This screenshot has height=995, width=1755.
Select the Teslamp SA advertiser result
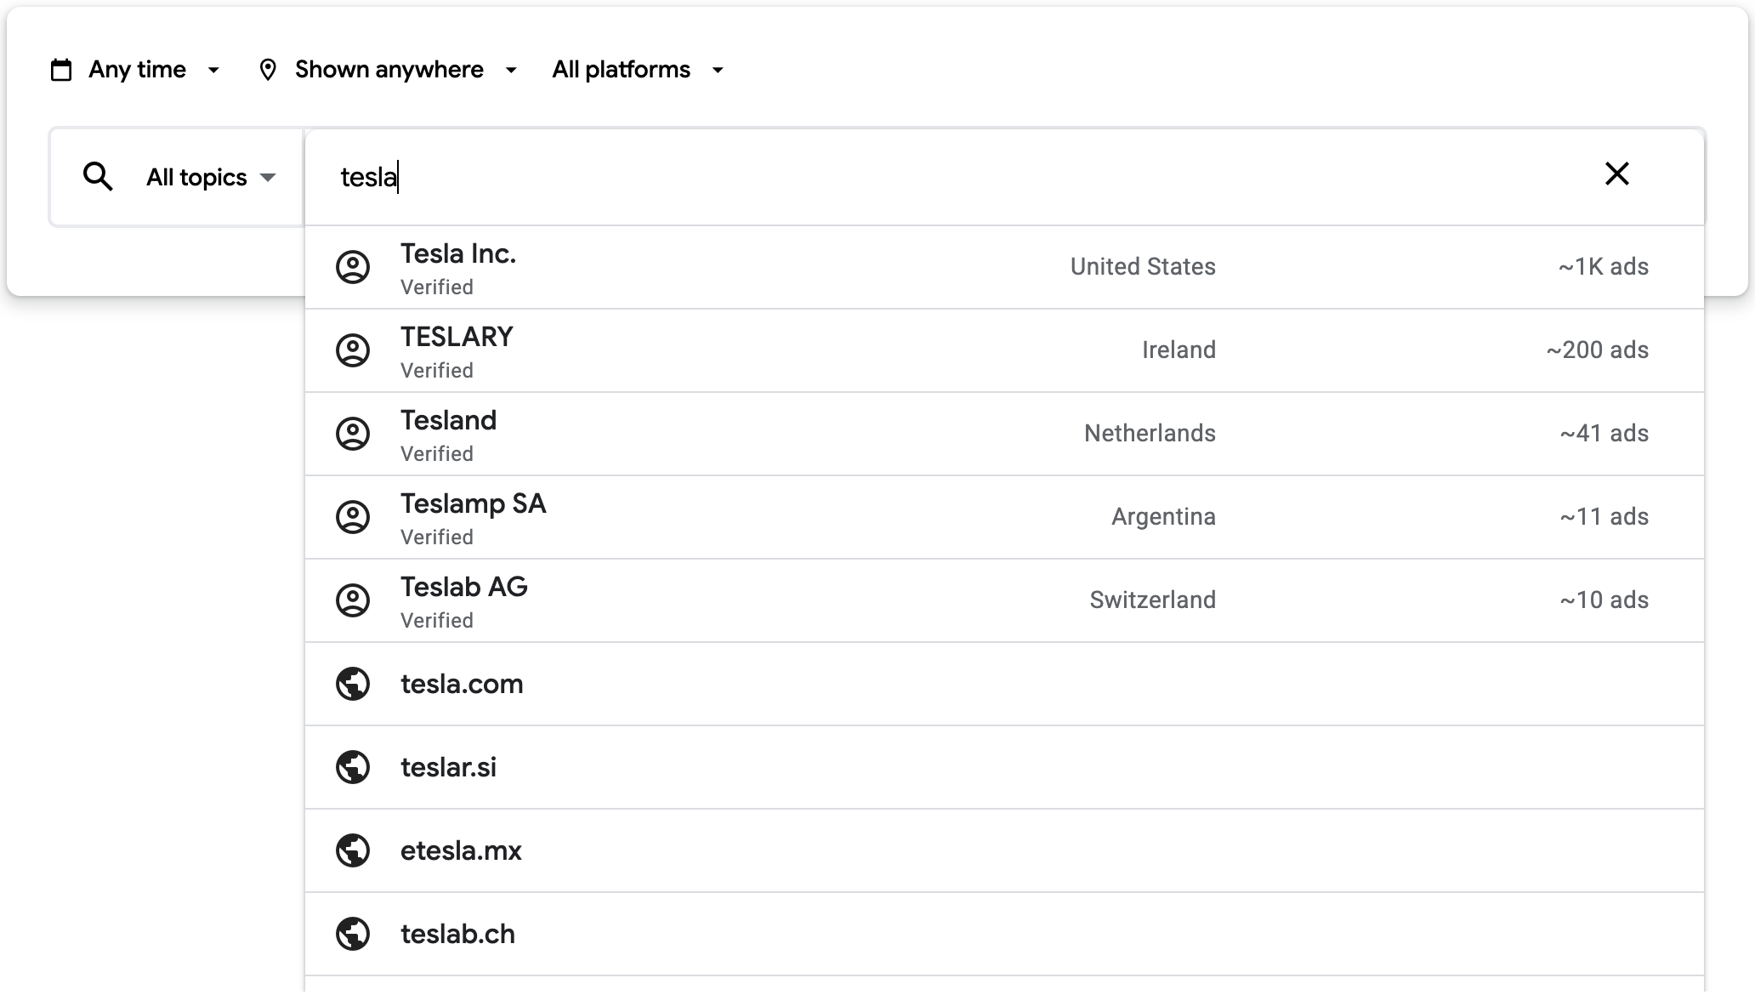[x=473, y=516]
